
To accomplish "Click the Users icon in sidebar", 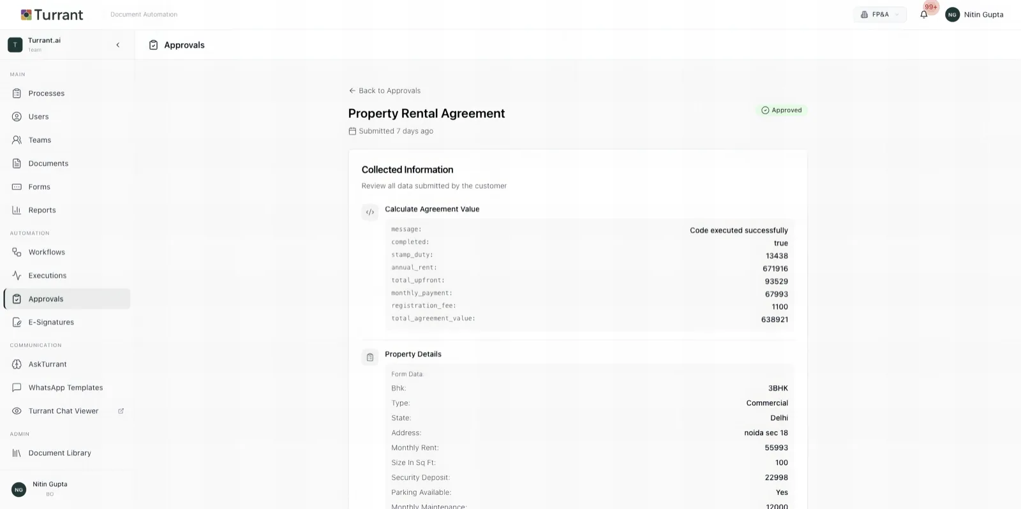I will [17, 117].
